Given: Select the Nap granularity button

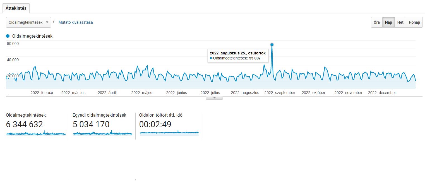Looking at the screenshot, I should click(x=388, y=22).
